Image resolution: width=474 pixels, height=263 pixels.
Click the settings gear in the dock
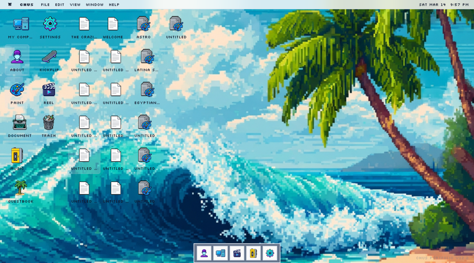270,253
